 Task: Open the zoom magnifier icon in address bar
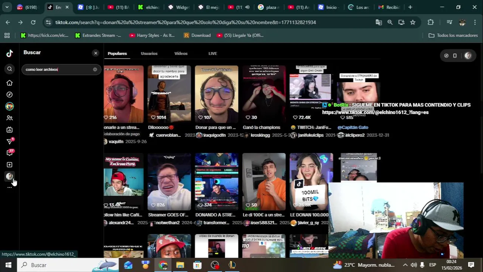point(390,22)
